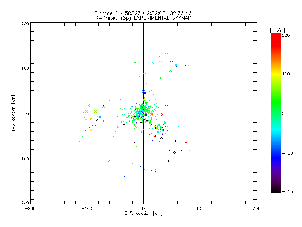
Task: Click the 'N-S location [km]' axis label
Action: 13,113
